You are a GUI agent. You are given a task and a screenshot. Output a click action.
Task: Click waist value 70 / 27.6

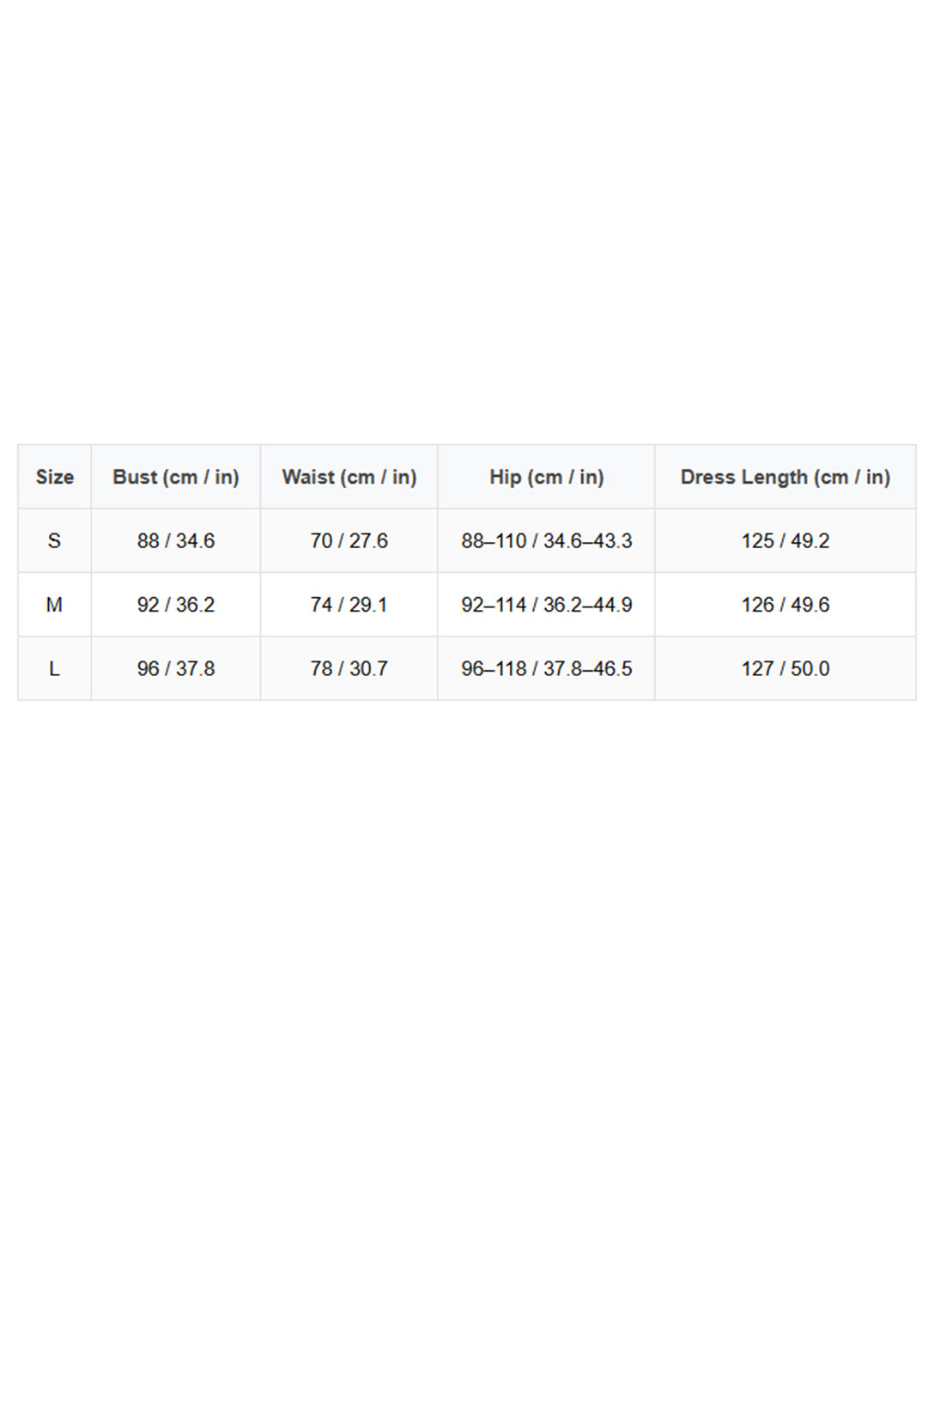point(349,540)
